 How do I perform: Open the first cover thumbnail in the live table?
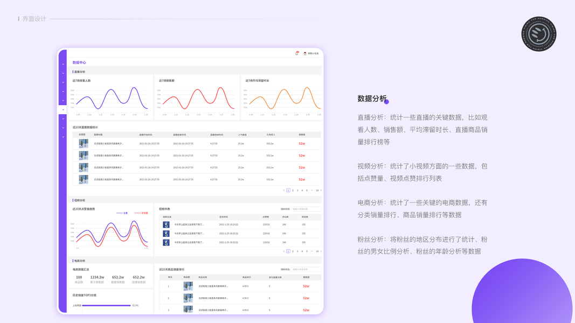(x=83, y=144)
